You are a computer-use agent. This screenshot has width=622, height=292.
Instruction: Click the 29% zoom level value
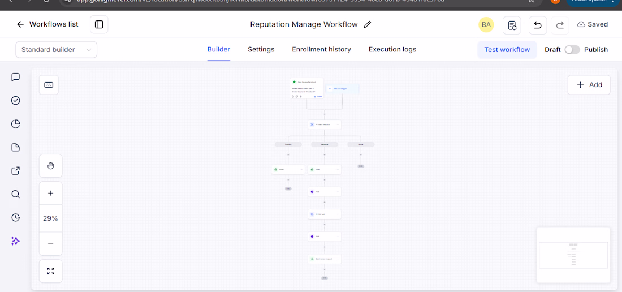point(50,218)
